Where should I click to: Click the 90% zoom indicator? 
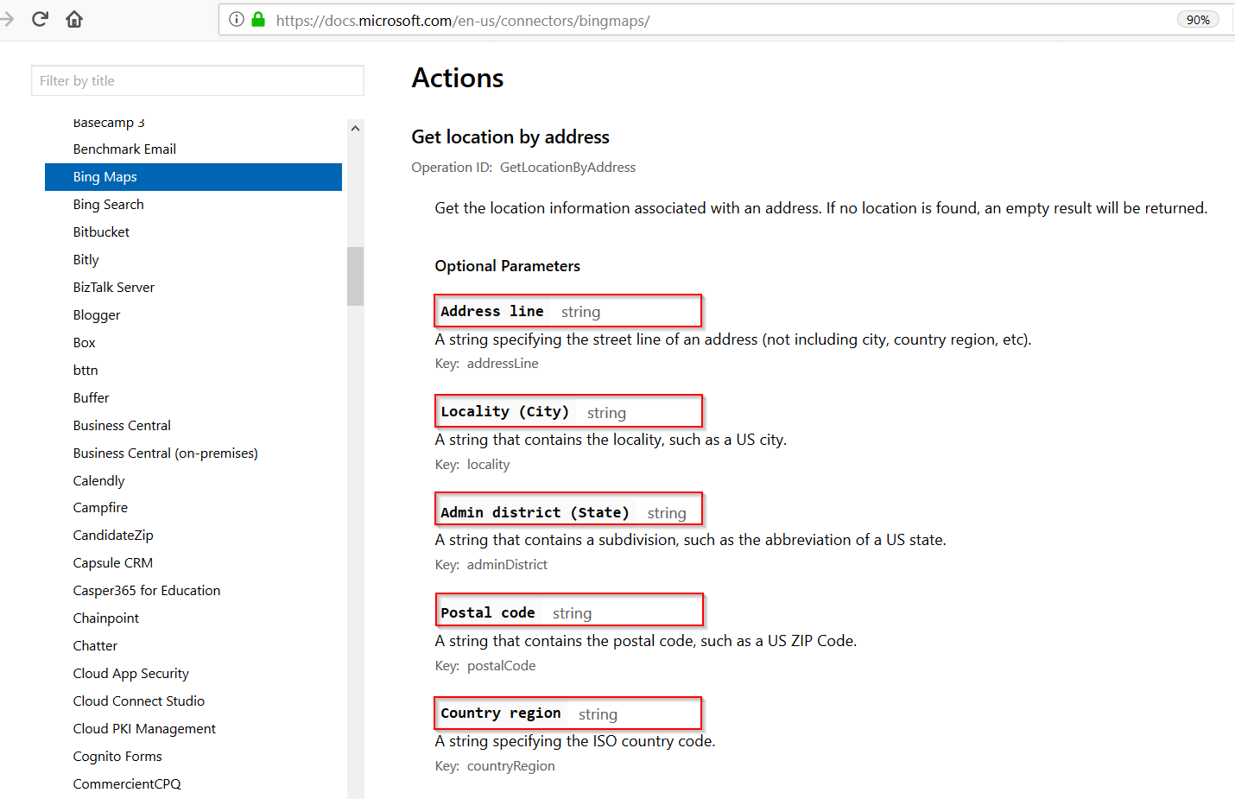click(x=1197, y=18)
